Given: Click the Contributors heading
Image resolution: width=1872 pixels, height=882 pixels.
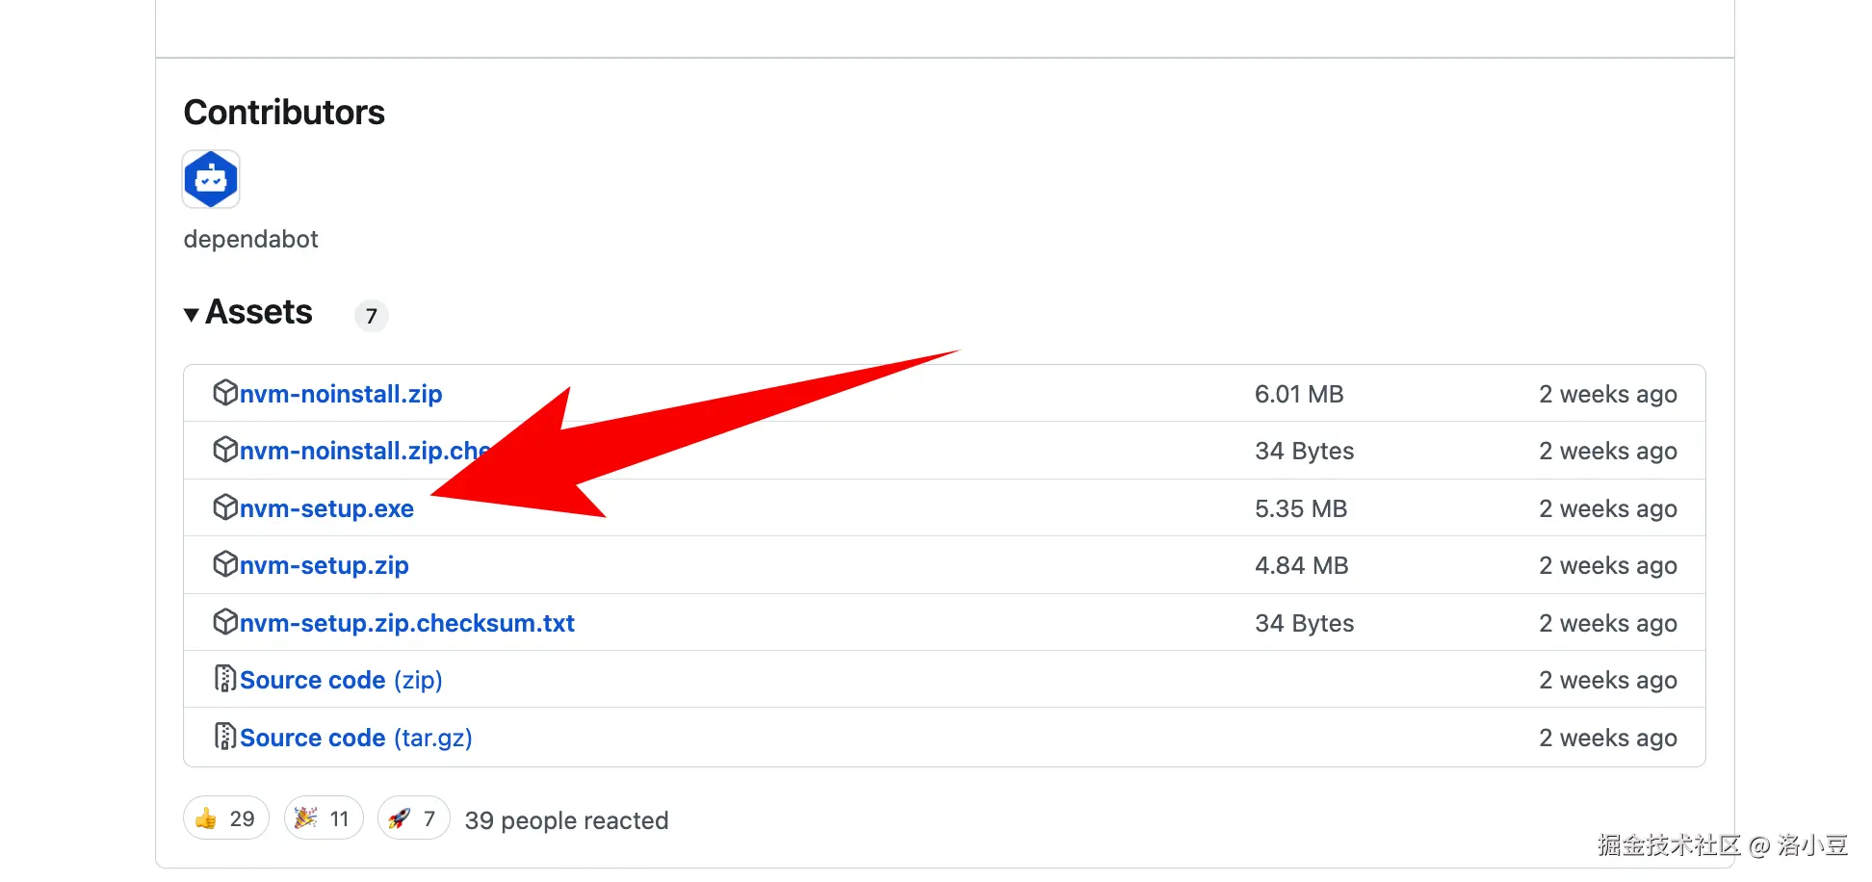Looking at the screenshot, I should pyautogui.click(x=284, y=113).
